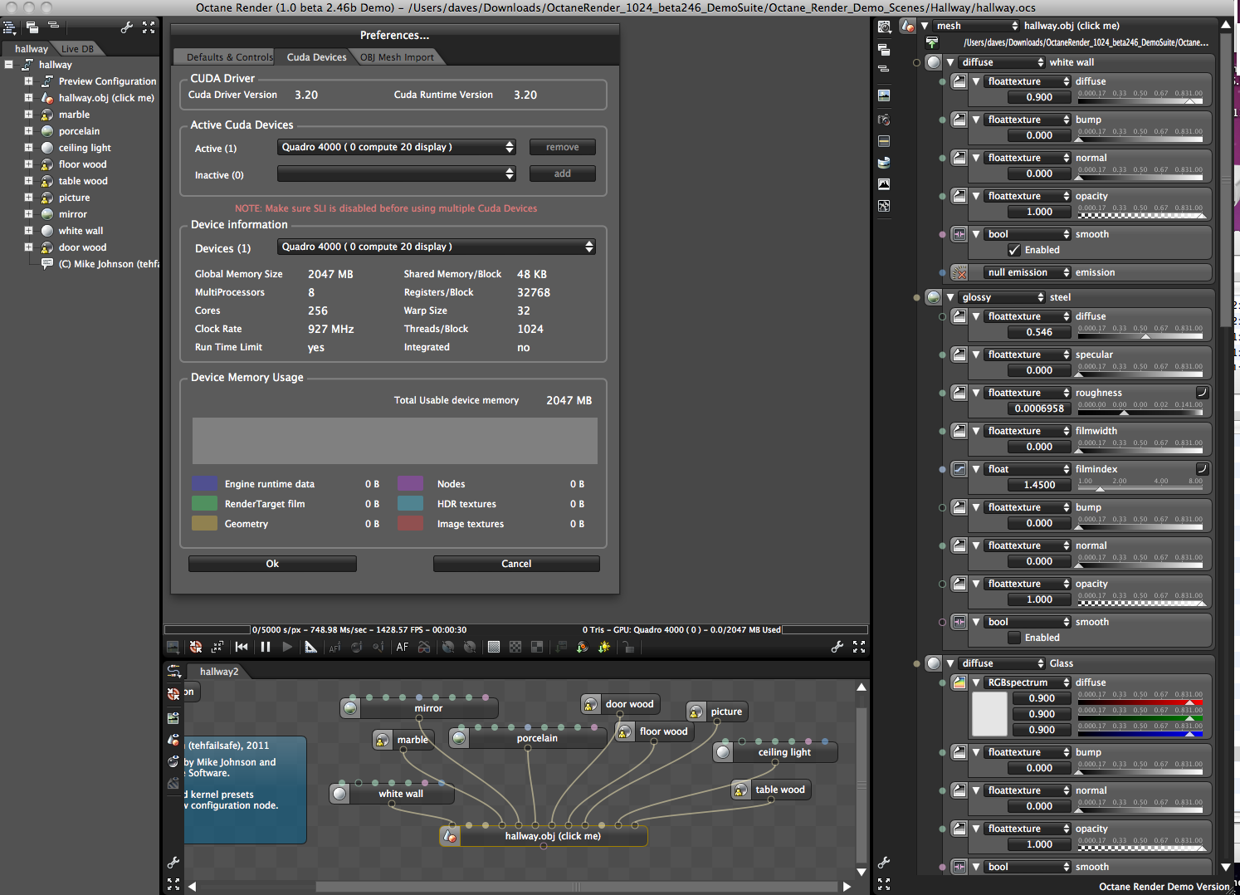Uncheck white wall smooth Enabled checkbox
Image resolution: width=1240 pixels, height=895 pixels.
point(1014,250)
